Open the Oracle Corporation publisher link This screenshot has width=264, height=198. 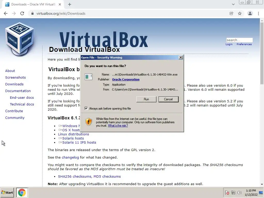click(x=126, y=79)
